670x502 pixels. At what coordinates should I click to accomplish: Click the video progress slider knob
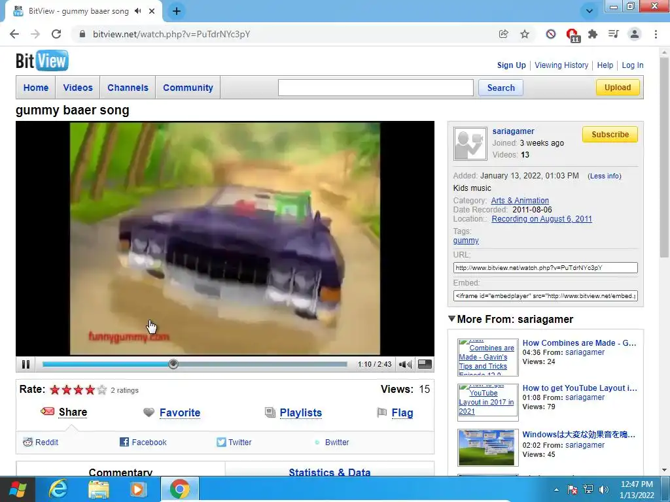(x=173, y=364)
